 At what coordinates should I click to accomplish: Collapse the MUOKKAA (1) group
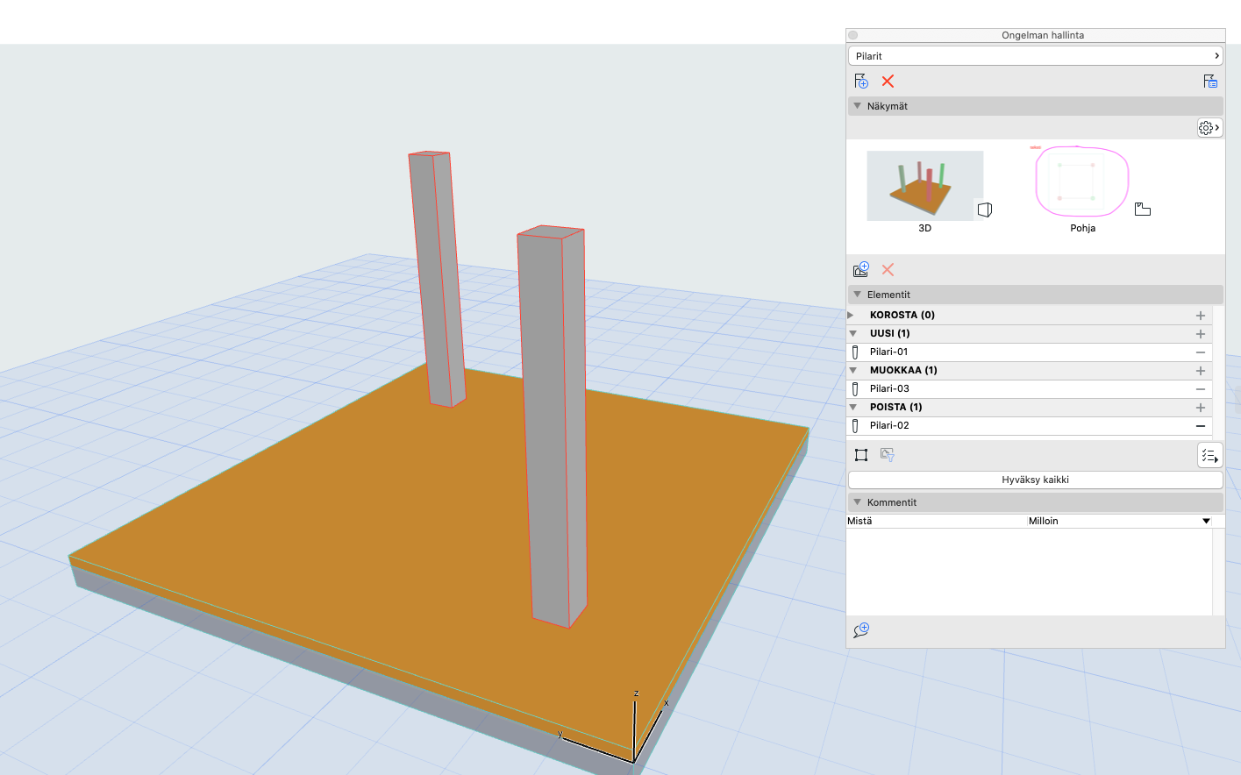(852, 370)
